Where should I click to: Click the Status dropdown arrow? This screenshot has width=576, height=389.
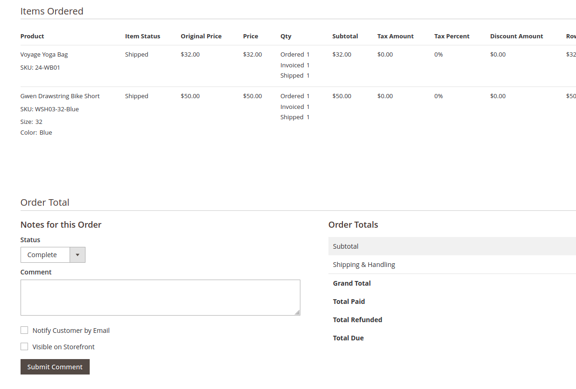point(77,255)
